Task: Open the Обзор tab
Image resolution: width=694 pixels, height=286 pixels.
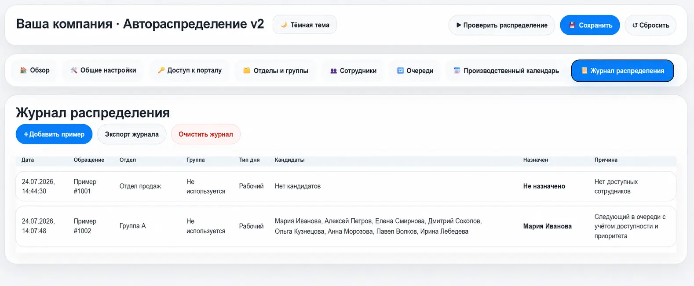Action: pyautogui.click(x=34, y=70)
